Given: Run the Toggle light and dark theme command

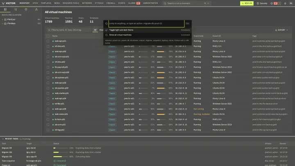Looking at the screenshot, I should [147, 30].
